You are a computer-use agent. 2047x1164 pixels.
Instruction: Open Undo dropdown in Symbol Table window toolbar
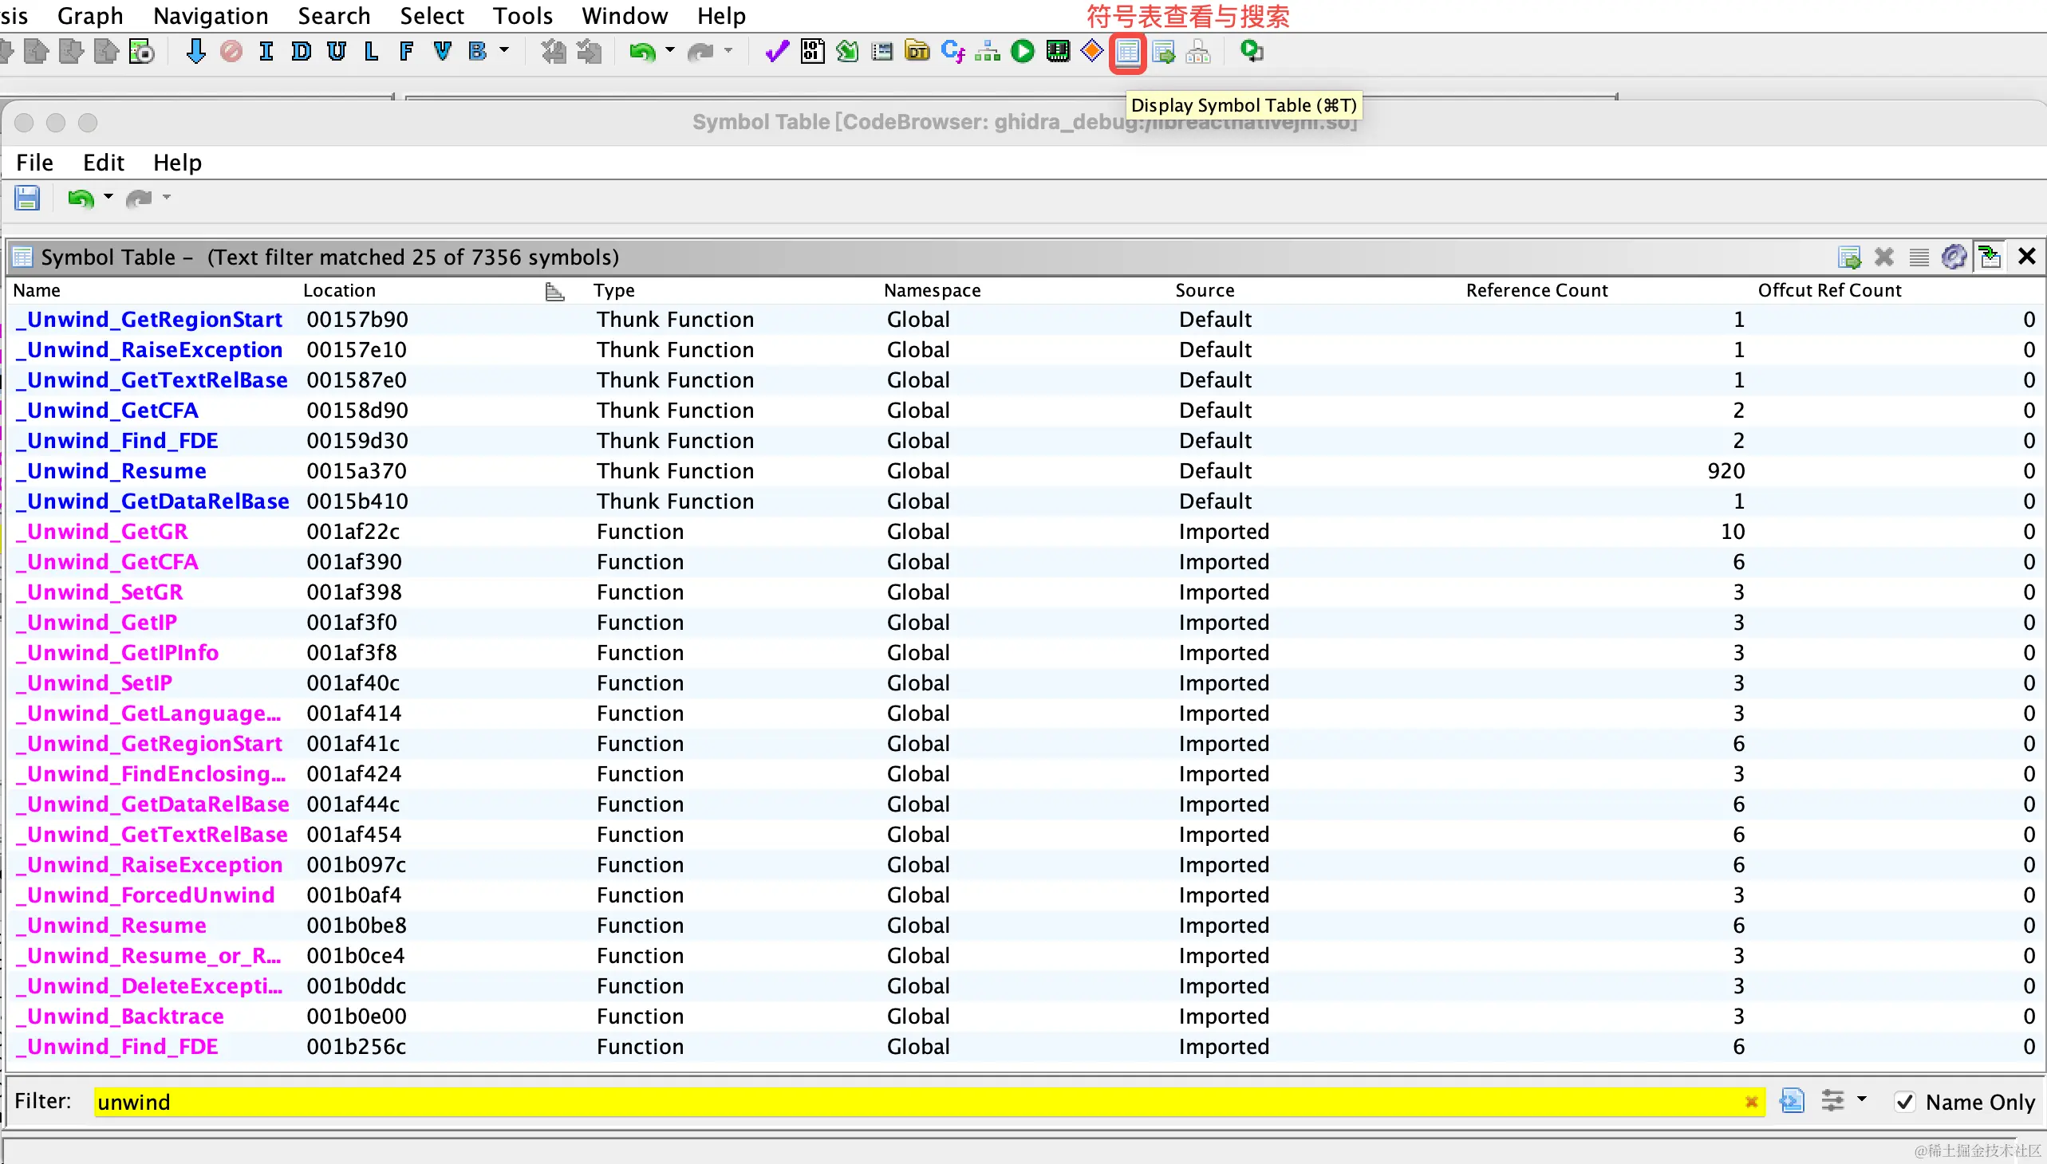tap(108, 197)
